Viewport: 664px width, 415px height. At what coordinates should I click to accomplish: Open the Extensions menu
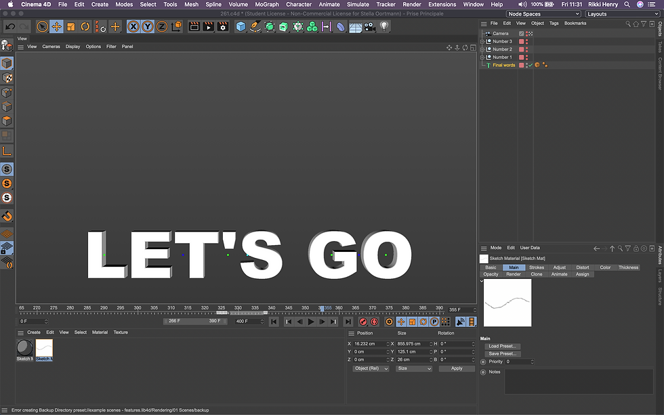(x=442, y=4)
